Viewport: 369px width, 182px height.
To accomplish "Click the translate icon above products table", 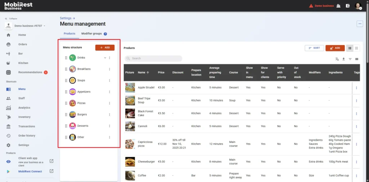I will pyautogui.click(x=337, y=59).
